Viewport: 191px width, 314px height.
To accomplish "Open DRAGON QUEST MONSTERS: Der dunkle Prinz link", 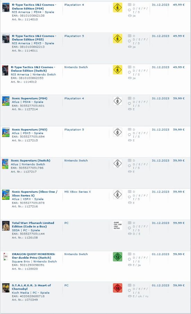I will [33, 256].
